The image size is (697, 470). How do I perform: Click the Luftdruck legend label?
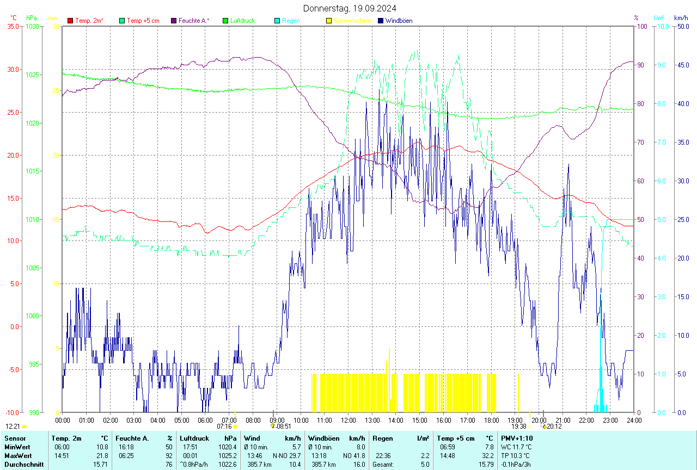[x=243, y=21]
